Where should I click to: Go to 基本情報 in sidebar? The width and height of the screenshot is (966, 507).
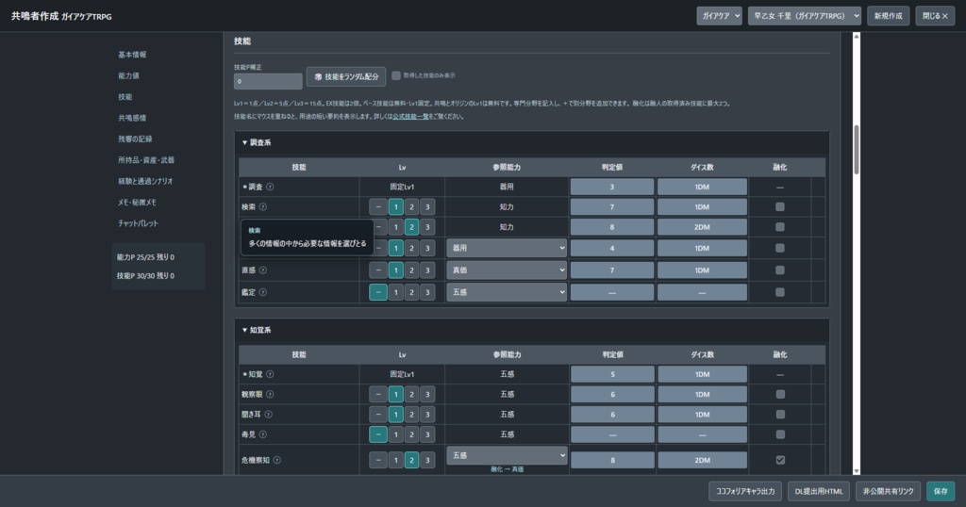click(132, 55)
